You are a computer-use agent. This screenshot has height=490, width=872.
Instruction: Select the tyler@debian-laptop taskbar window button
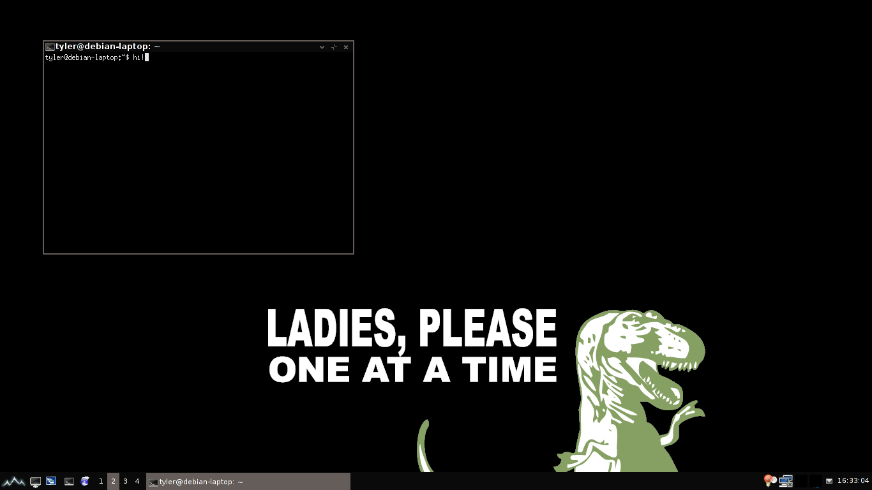pos(248,482)
